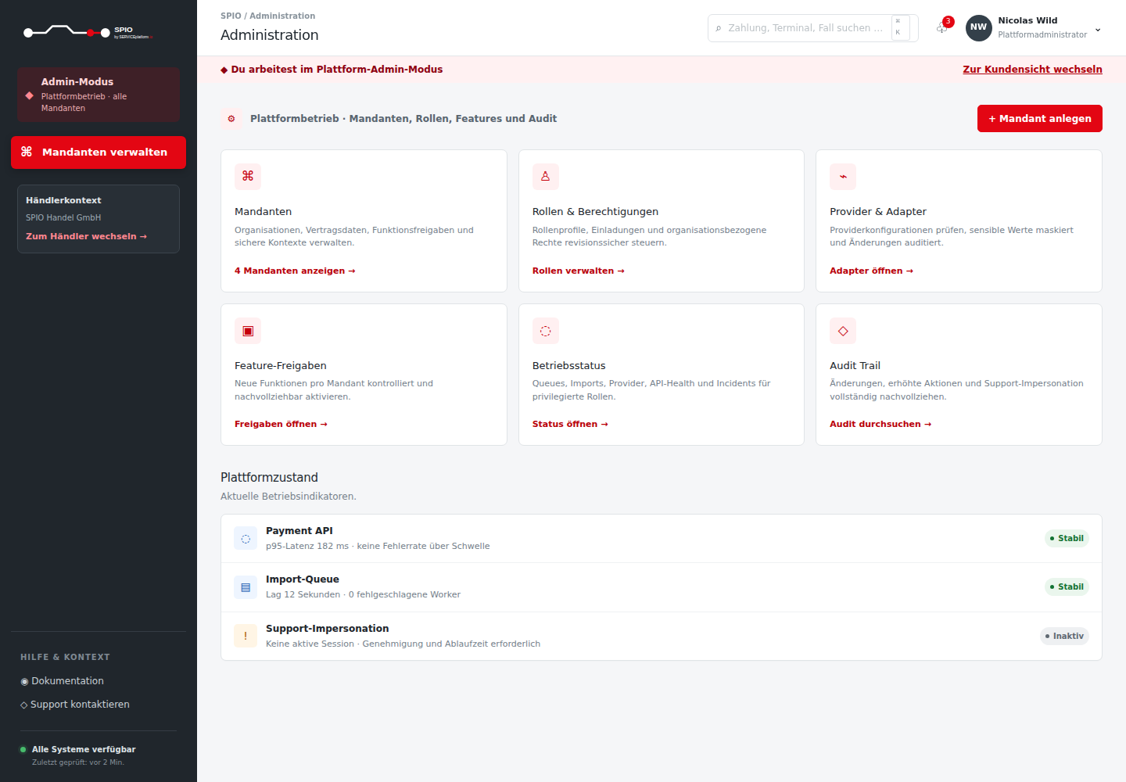Click the Rollen & Berechtigungen card icon

[546, 177]
